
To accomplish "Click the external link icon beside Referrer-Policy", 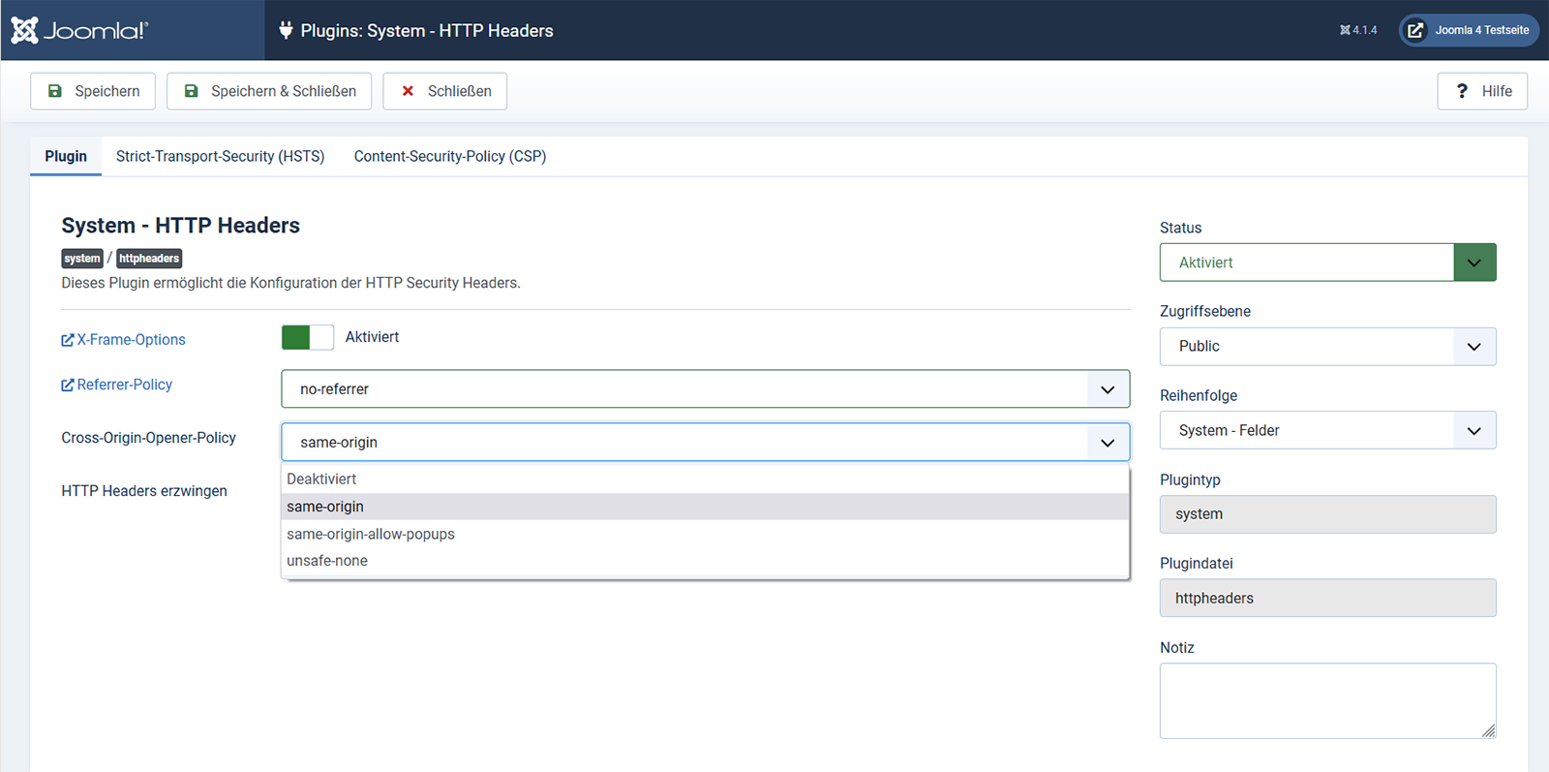I will 68,386.
